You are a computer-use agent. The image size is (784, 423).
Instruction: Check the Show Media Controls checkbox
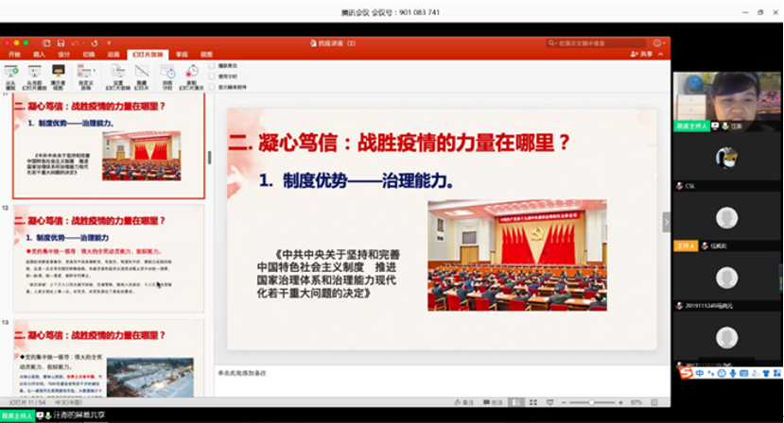212,87
